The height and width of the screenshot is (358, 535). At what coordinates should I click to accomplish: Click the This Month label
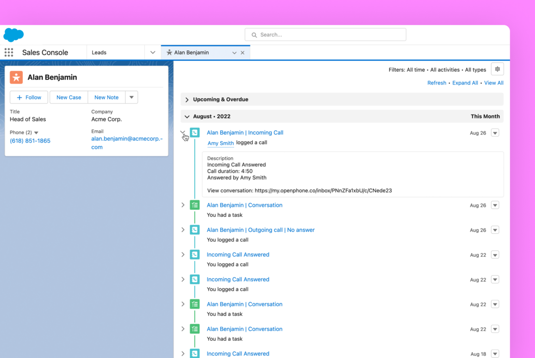[485, 116]
